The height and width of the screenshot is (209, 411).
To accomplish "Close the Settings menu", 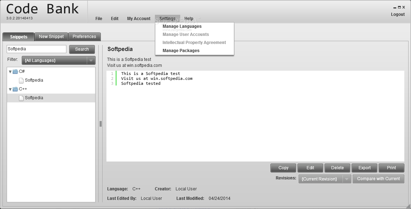I will pyautogui.click(x=168, y=19).
